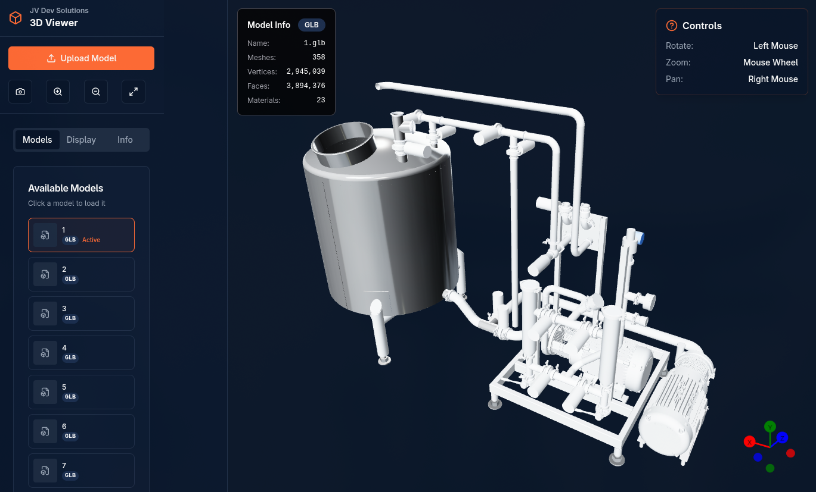Click the red X axis gizmo handle
This screenshot has height=492, width=816.
(x=750, y=441)
